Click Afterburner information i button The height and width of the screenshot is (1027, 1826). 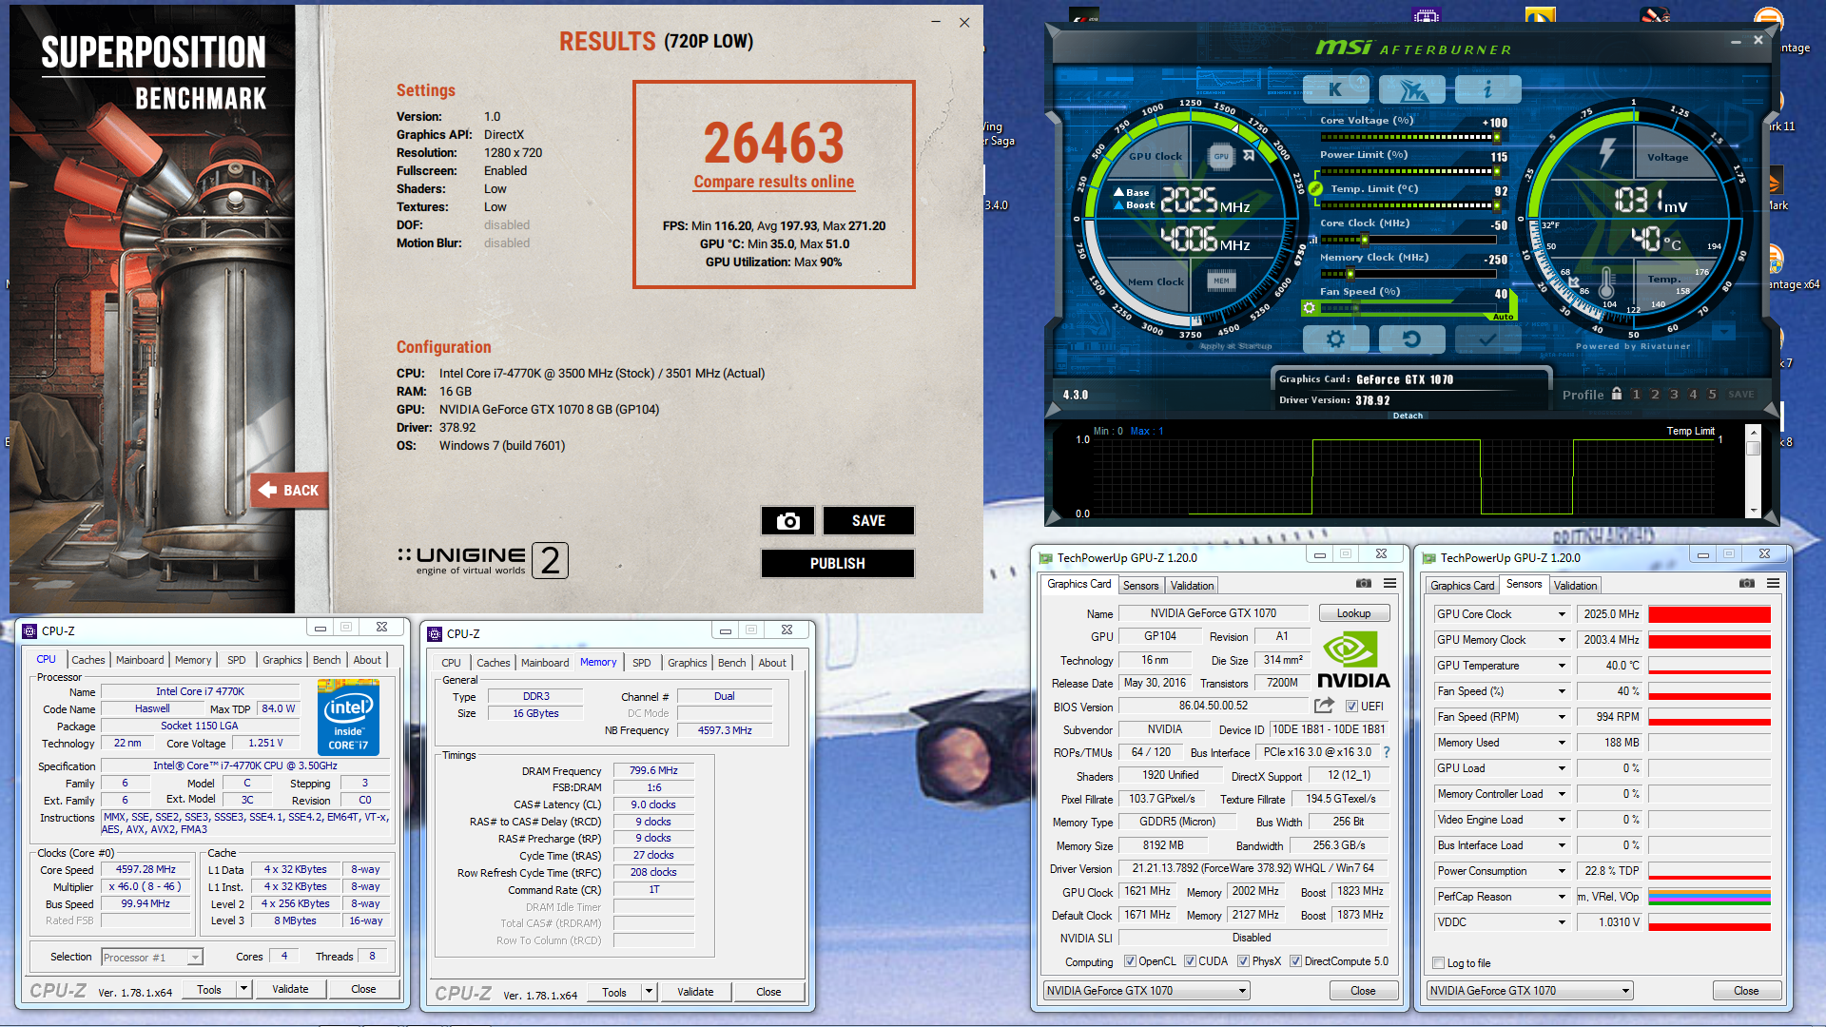point(1487,89)
